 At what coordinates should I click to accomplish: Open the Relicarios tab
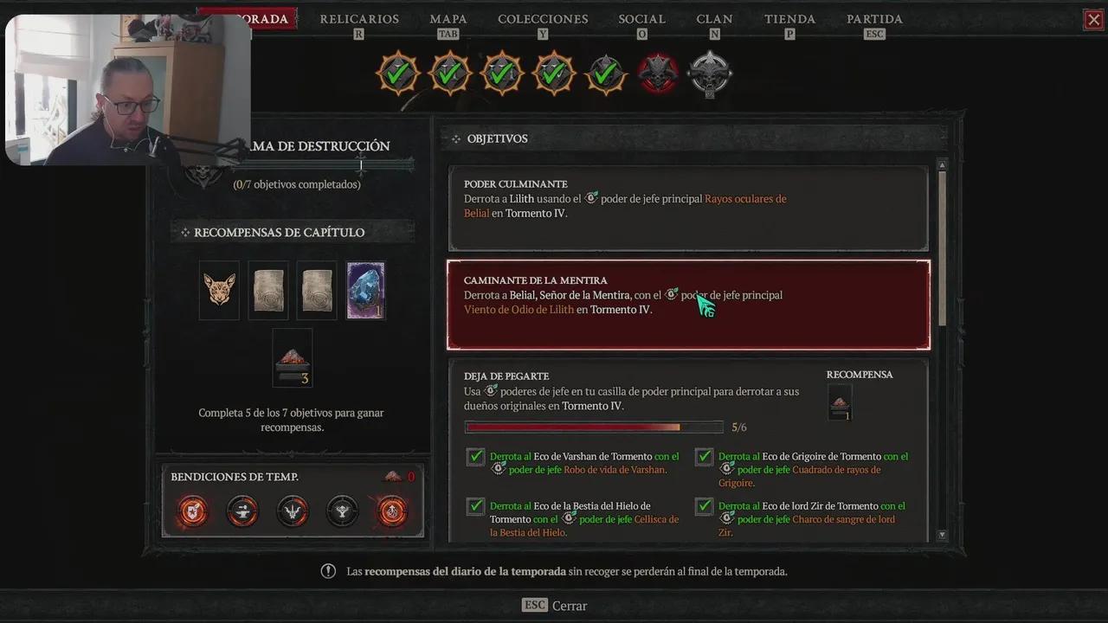tap(359, 19)
